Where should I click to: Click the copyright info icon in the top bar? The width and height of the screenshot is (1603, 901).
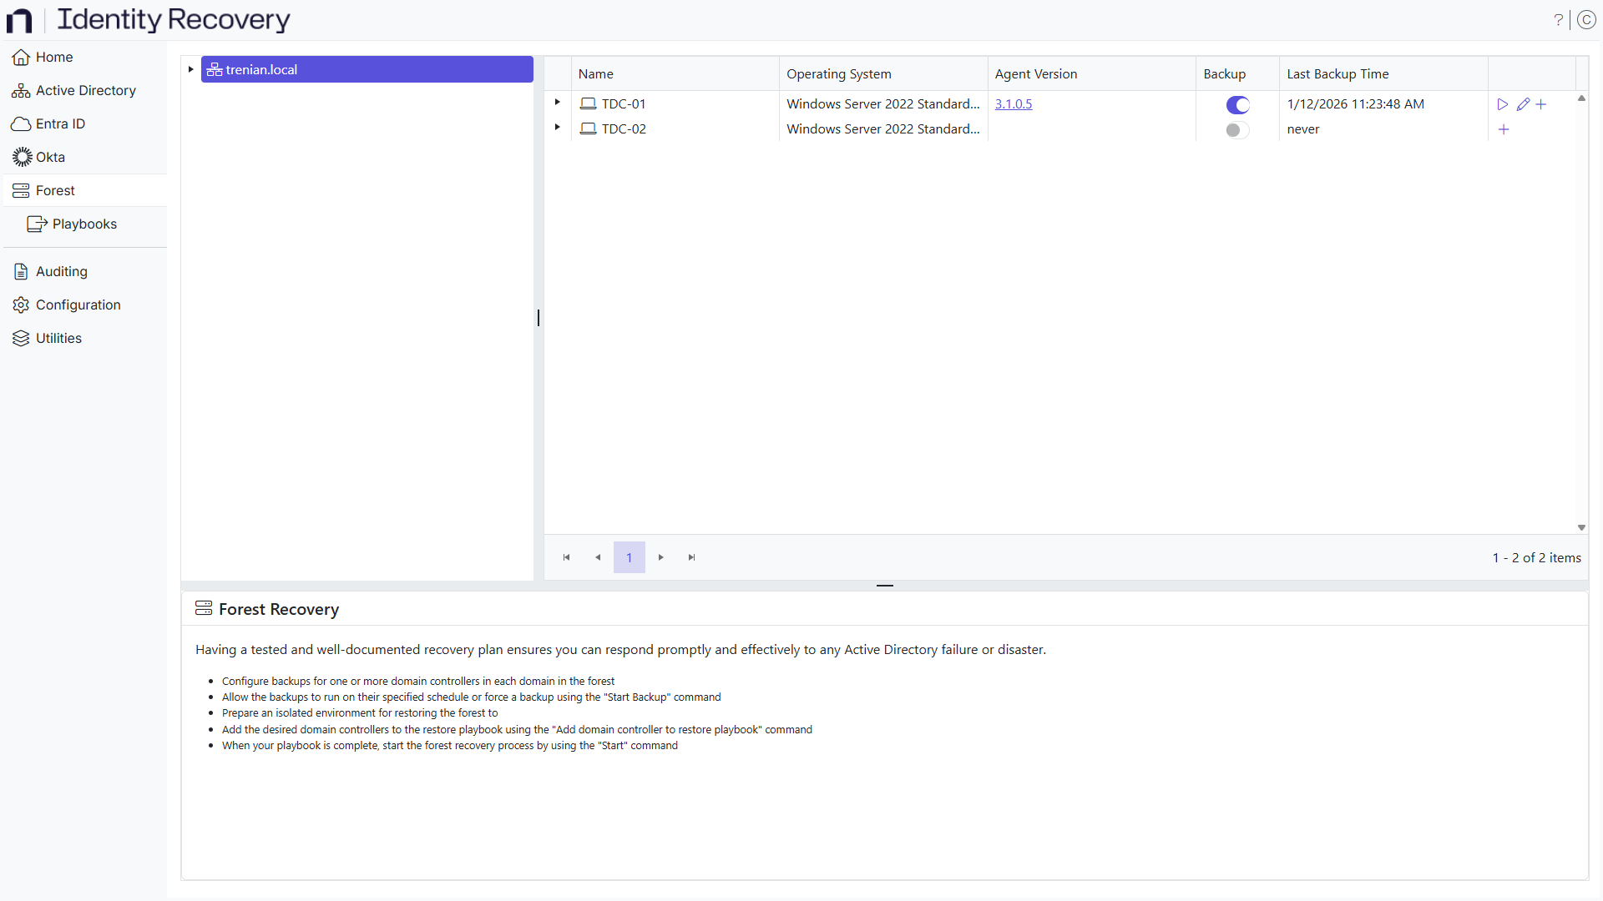point(1587,19)
